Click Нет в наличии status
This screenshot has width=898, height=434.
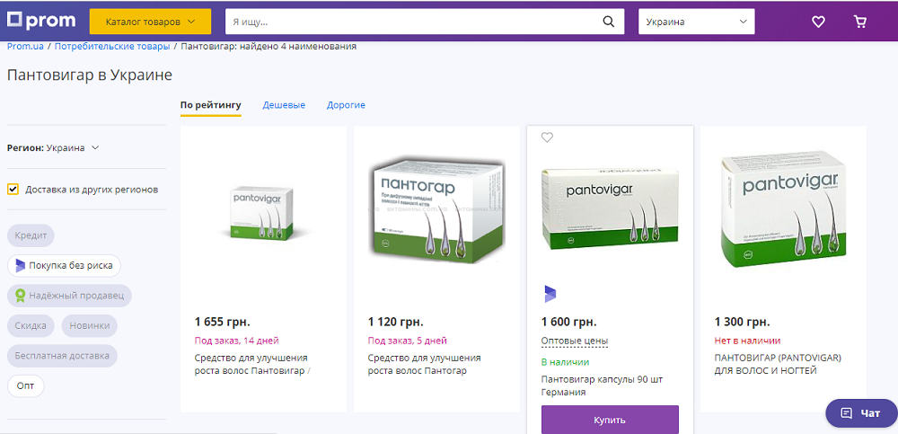pos(747,341)
